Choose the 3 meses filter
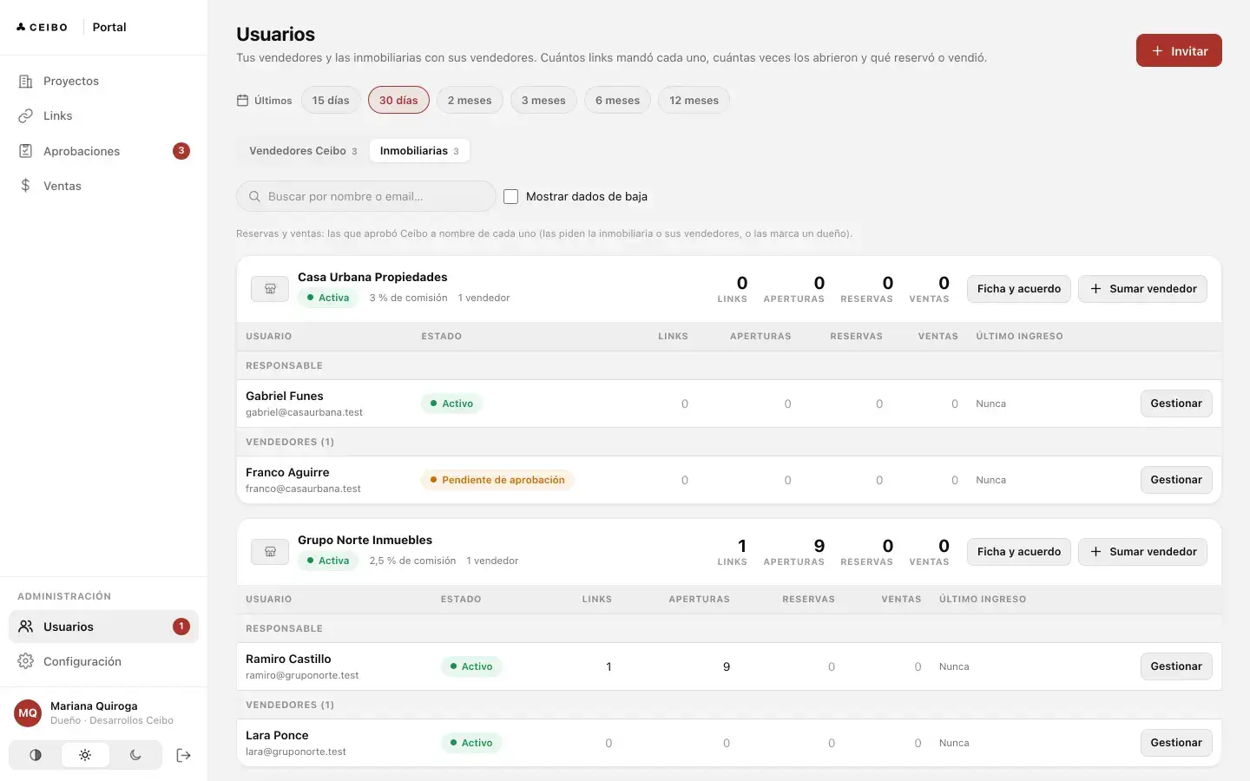Image resolution: width=1250 pixels, height=781 pixels. (x=543, y=101)
